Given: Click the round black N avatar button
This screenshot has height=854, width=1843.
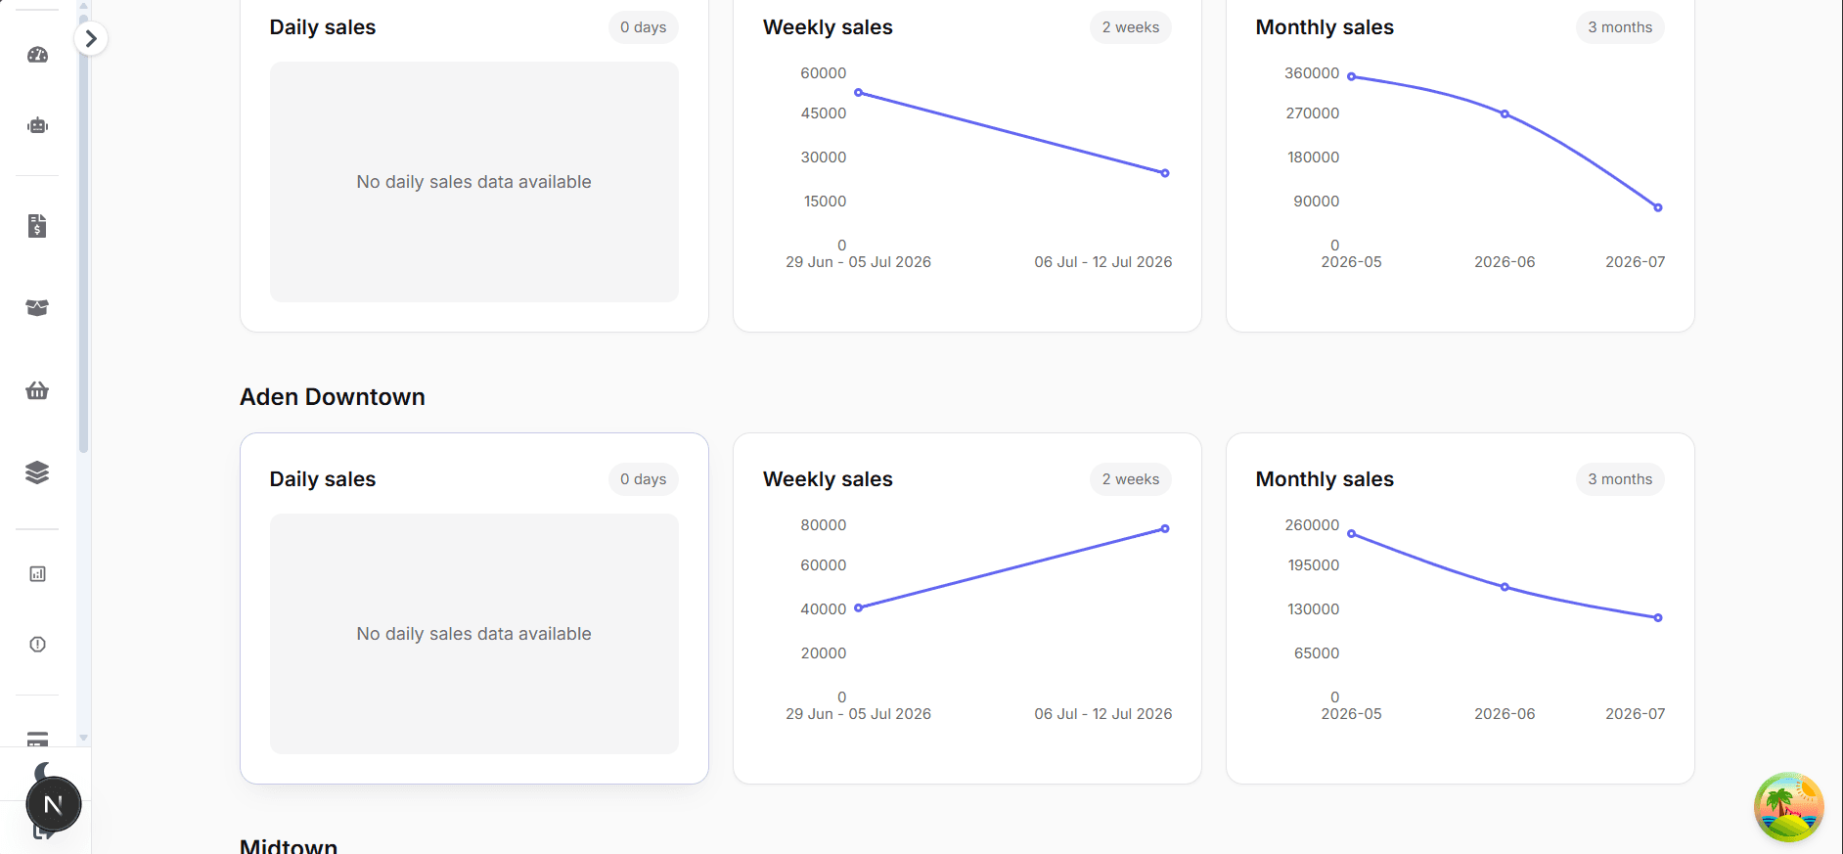Looking at the screenshot, I should pos(54,804).
